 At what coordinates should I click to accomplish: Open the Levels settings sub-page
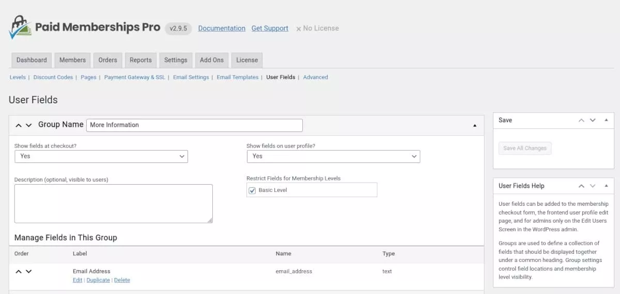18,77
